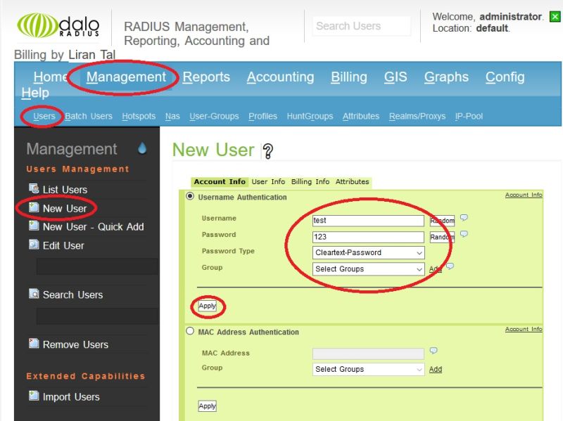563x421 pixels.
Task: Switch to the Attributes tab in New User
Action: 353,182
